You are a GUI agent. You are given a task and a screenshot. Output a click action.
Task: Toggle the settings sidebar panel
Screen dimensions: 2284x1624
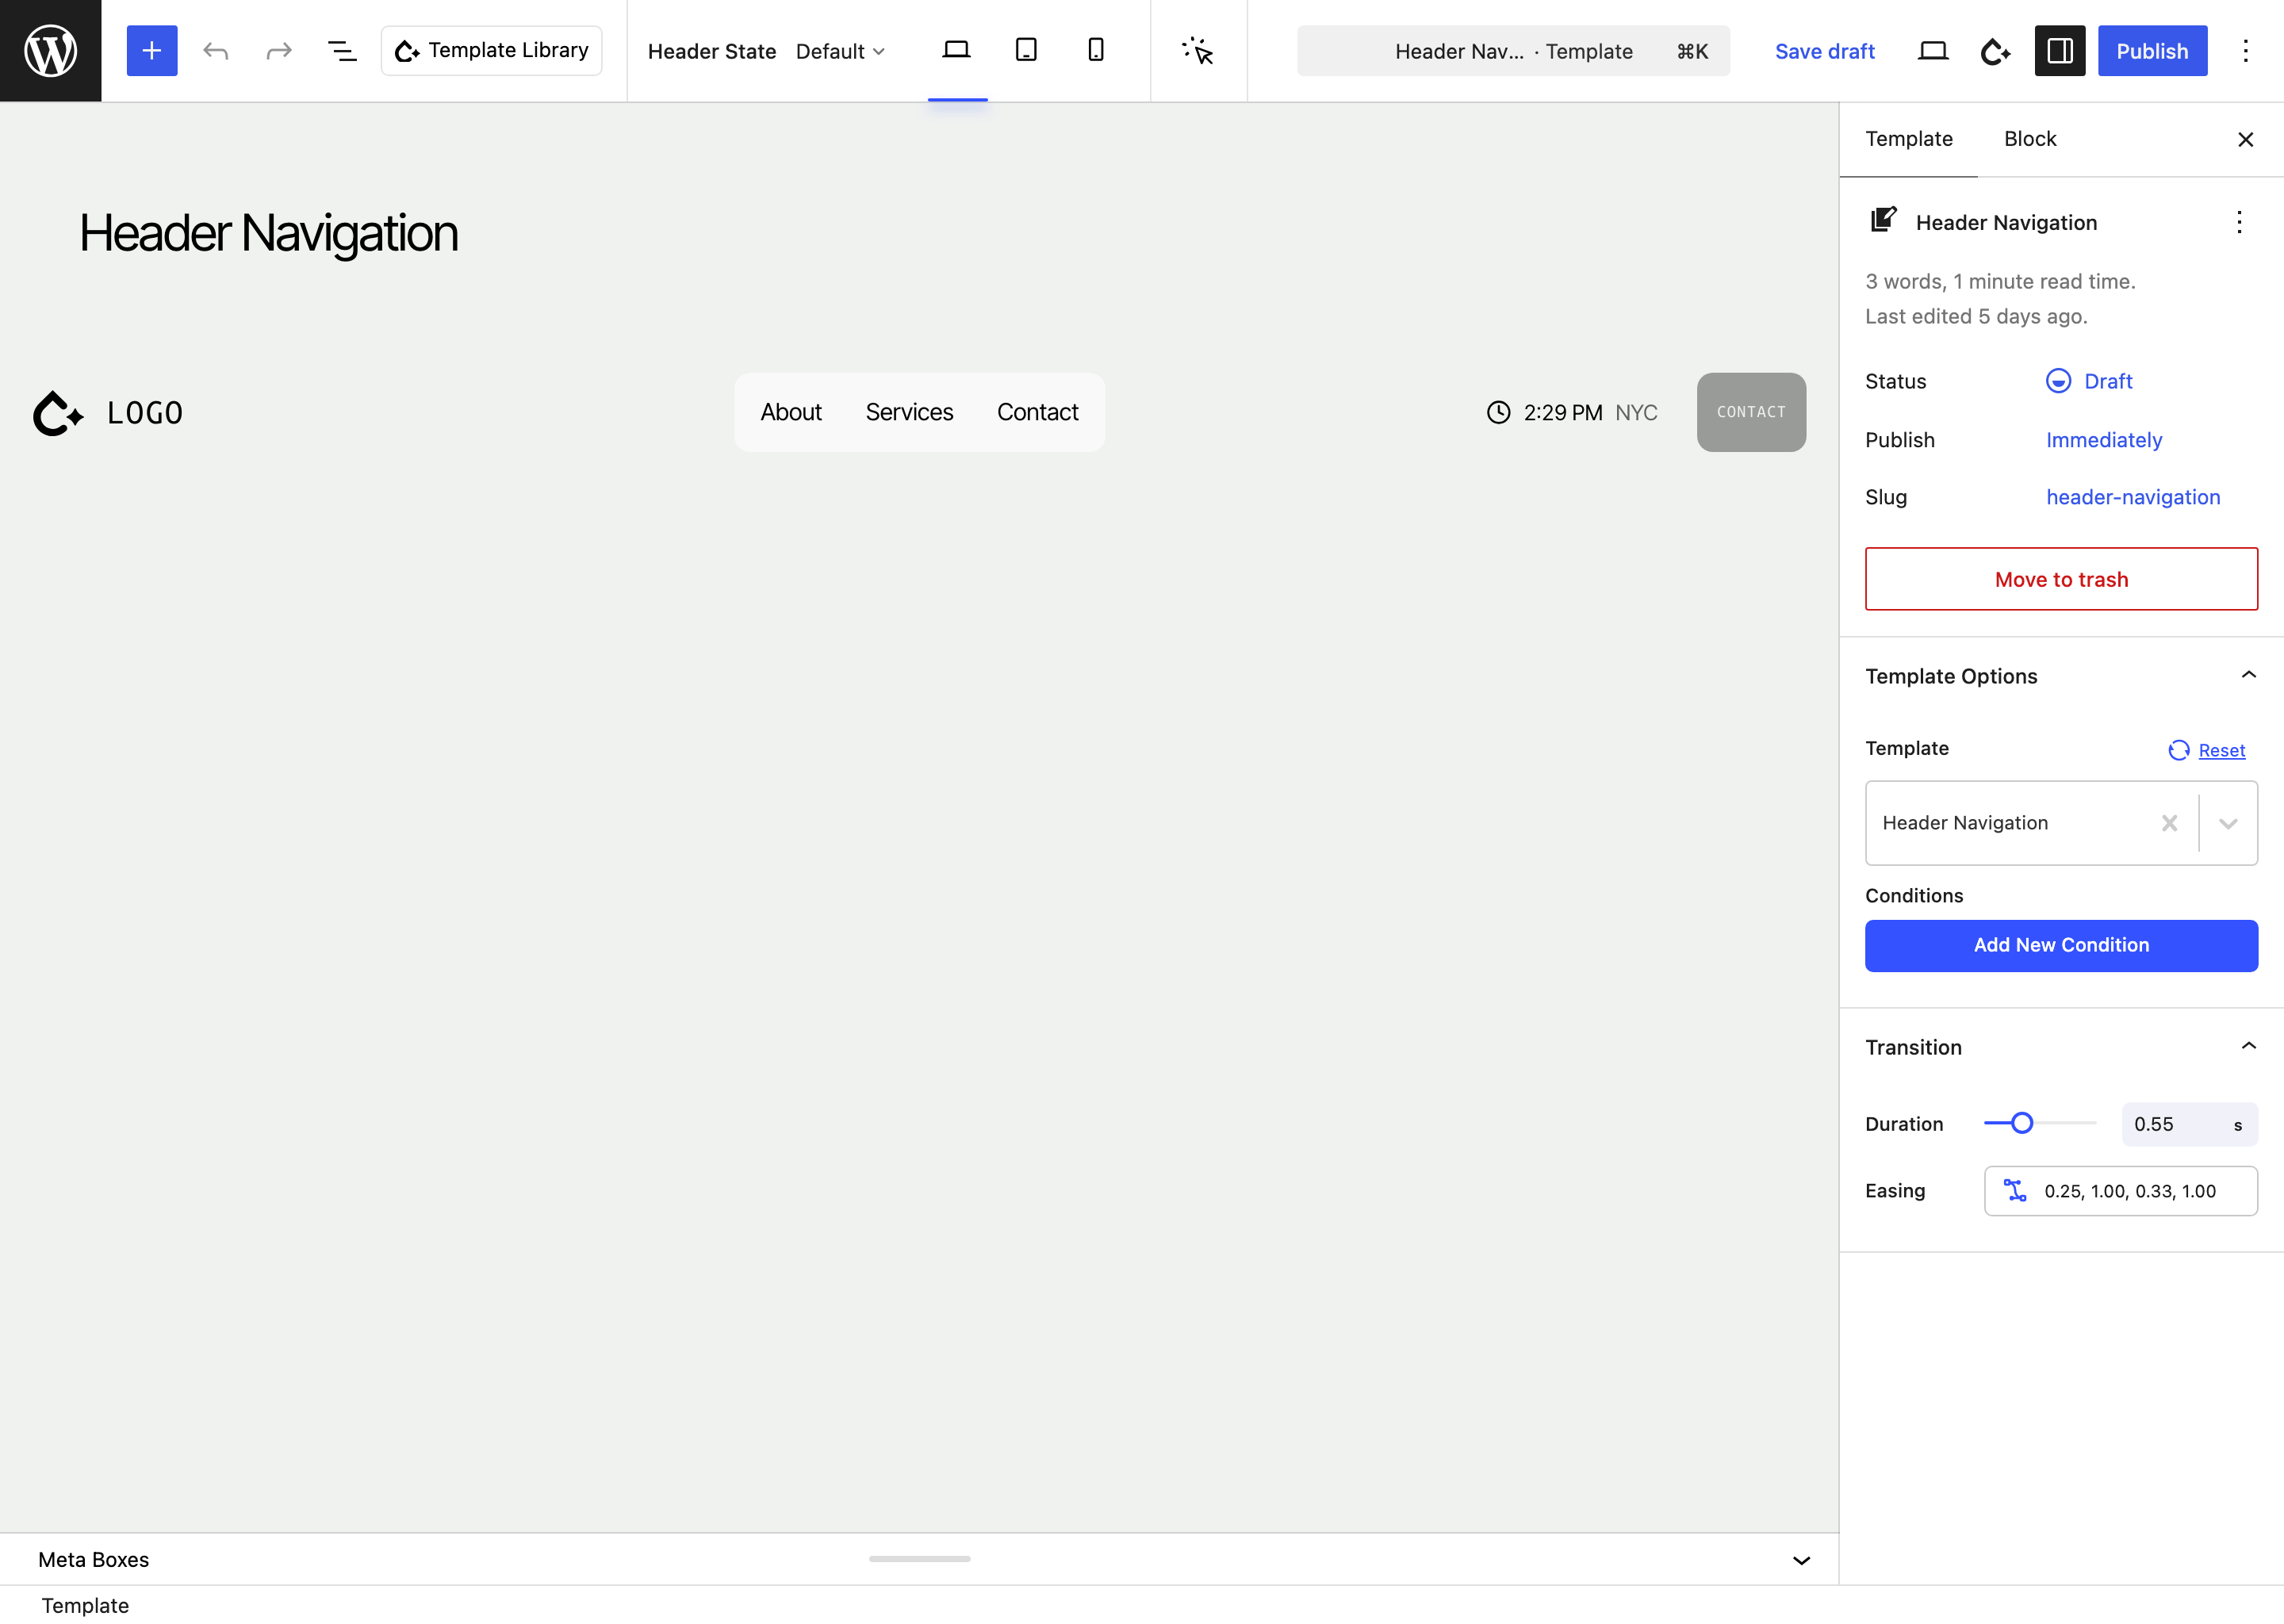[x=2060, y=50]
